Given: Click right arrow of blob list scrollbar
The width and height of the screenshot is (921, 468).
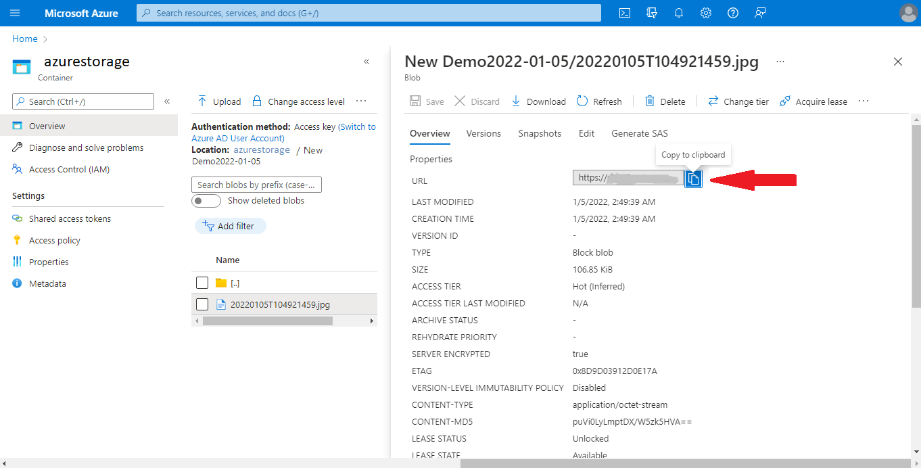Looking at the screenshot, I should pos(372,321).
